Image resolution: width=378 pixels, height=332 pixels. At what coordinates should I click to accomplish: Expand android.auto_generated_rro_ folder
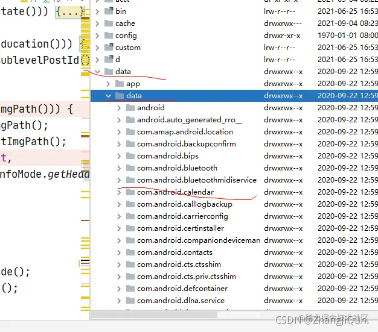[119, 120]
